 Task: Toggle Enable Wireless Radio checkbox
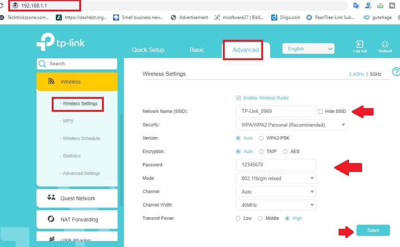[x=239, y=98]
